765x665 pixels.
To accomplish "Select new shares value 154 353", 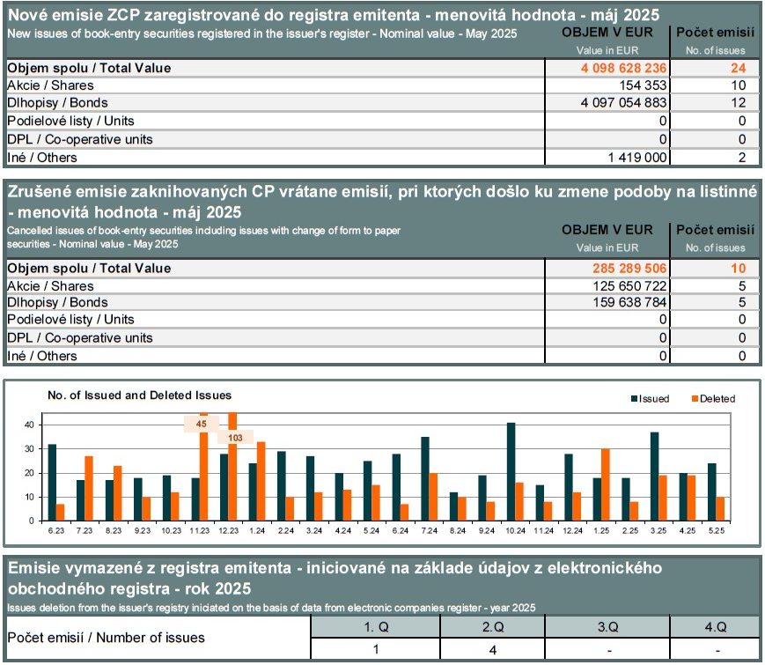I will (x=643, y=85).
